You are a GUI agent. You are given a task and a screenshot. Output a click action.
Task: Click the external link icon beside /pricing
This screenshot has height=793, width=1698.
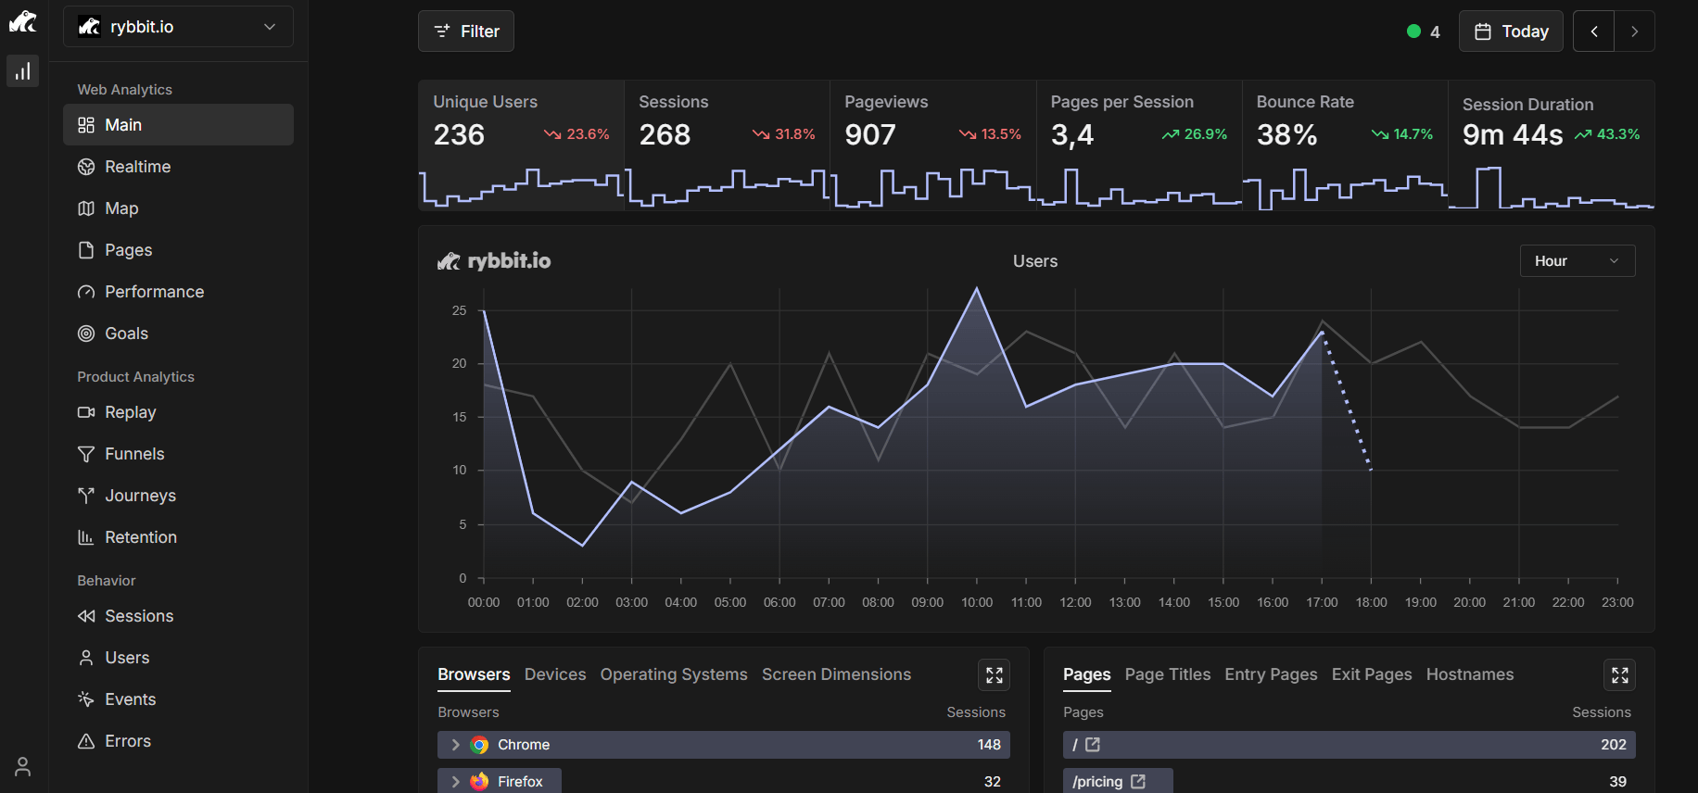(1138, 782)
